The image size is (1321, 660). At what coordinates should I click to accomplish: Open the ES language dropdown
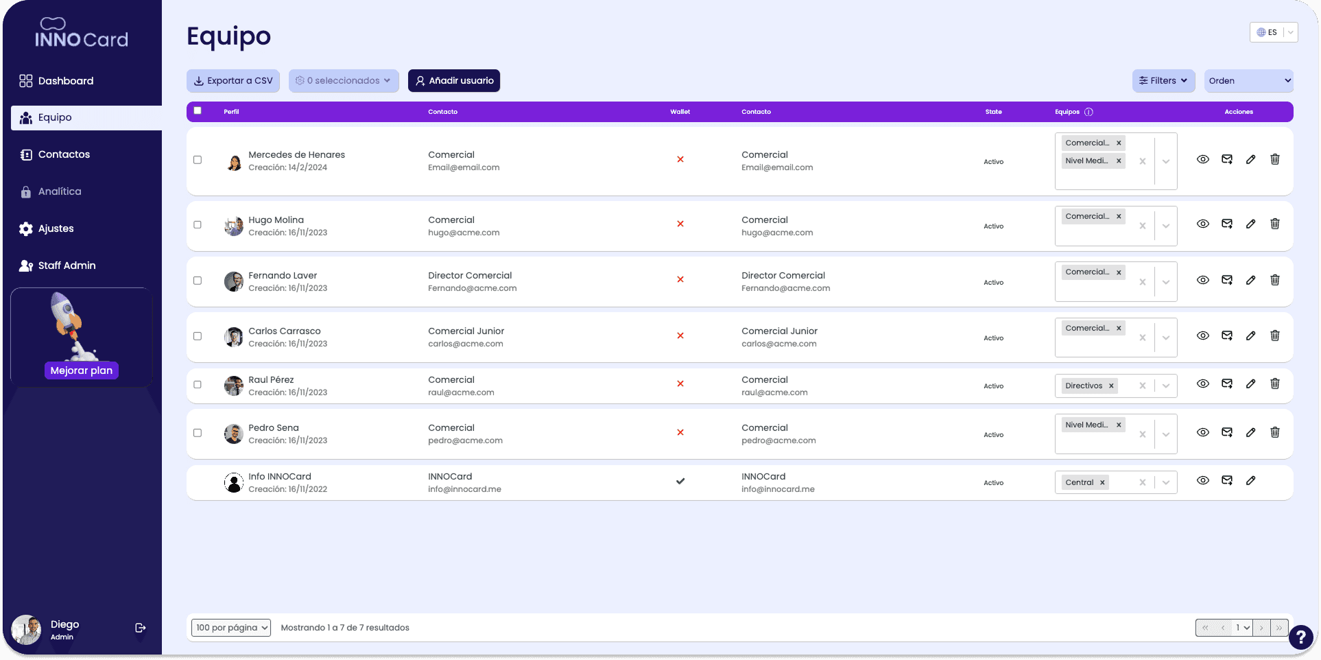point(1274,32)
